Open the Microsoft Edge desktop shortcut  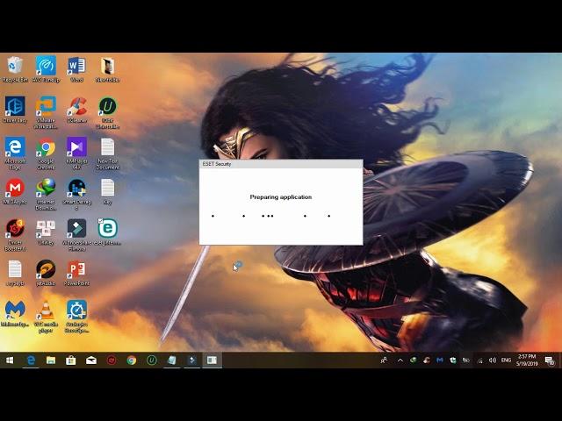coord(15,153)
